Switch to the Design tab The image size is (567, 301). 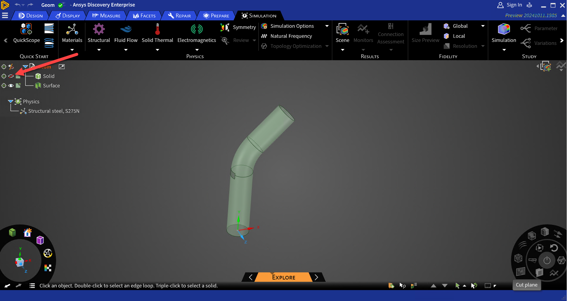(x=31, y=16)
